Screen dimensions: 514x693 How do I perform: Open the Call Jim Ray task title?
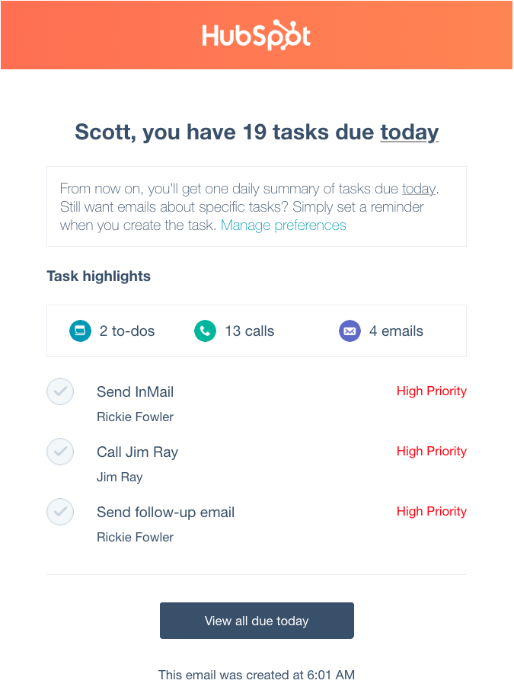pos(137,452)
